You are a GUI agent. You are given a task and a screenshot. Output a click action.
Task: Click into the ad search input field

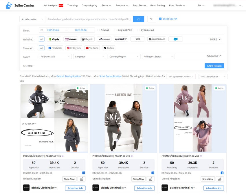(89, 19)
